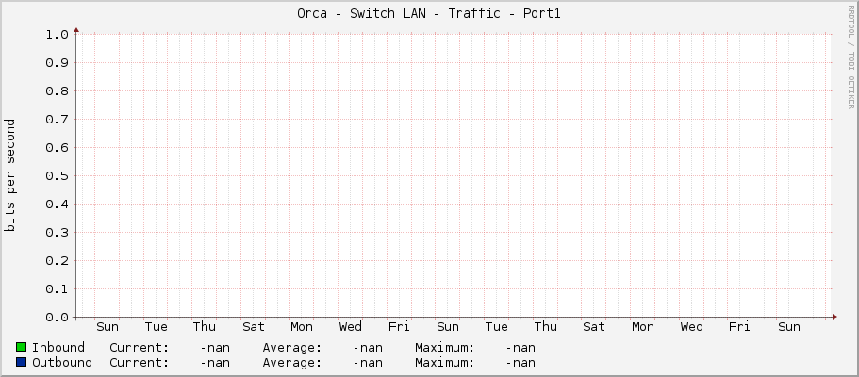This screenshot has height=377, width=859.
Task: Select the "Inbound" legend label
Action: coord(58,348)
